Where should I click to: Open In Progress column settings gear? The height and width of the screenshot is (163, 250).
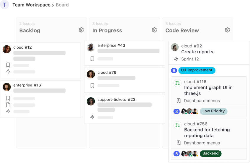(154, 30)
